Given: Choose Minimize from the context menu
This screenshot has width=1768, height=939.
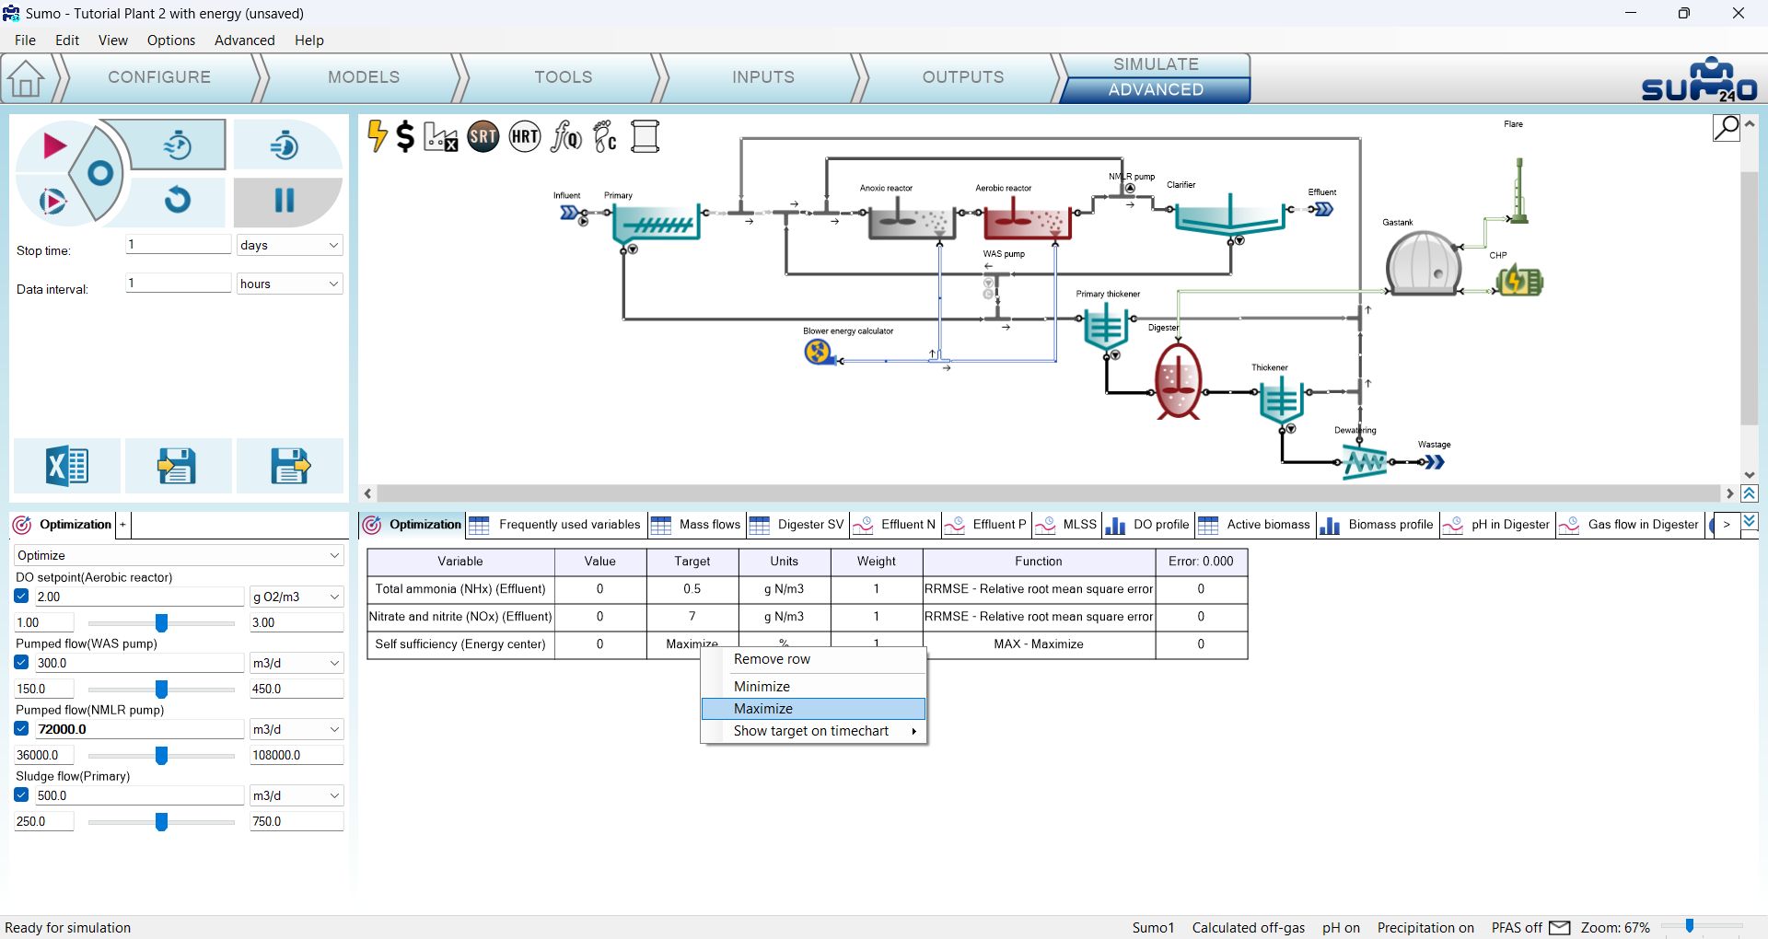Looking at the screenshot, I should 813,687.
